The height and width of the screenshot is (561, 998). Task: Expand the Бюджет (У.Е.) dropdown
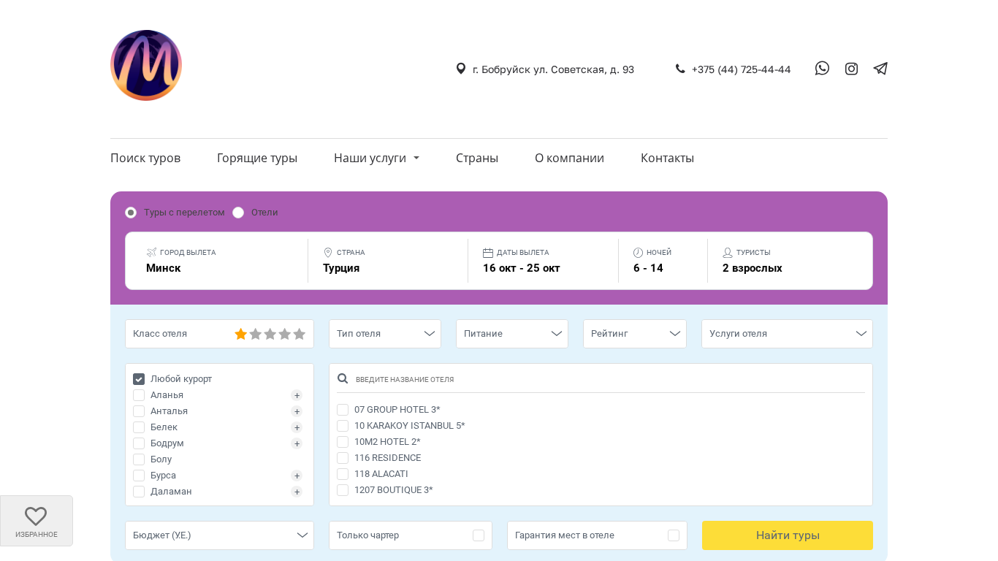point(219,535)
